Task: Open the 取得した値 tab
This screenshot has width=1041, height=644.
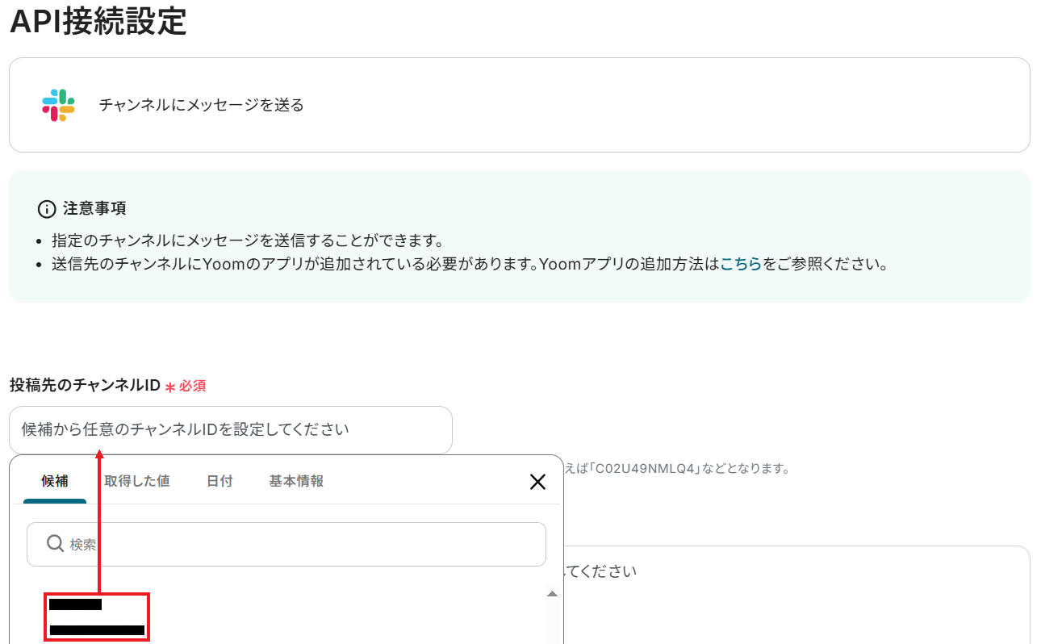Action: [136, 481]
